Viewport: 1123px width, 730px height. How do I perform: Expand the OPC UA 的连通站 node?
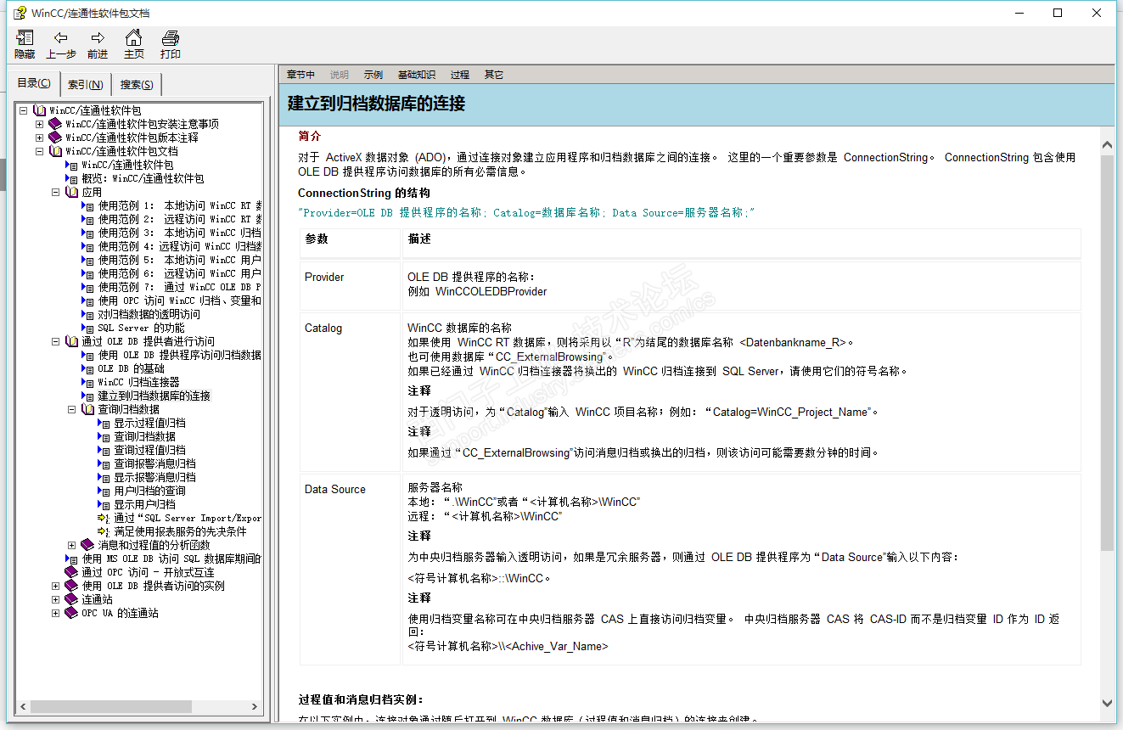tap(55, 613)
